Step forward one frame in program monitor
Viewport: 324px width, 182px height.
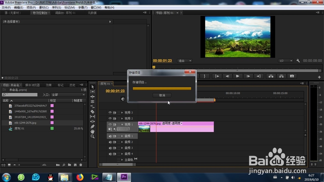248,76
